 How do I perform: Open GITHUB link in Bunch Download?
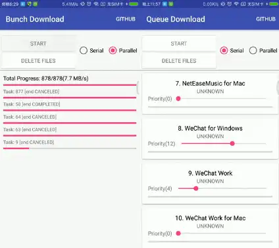tap(126, 19)
